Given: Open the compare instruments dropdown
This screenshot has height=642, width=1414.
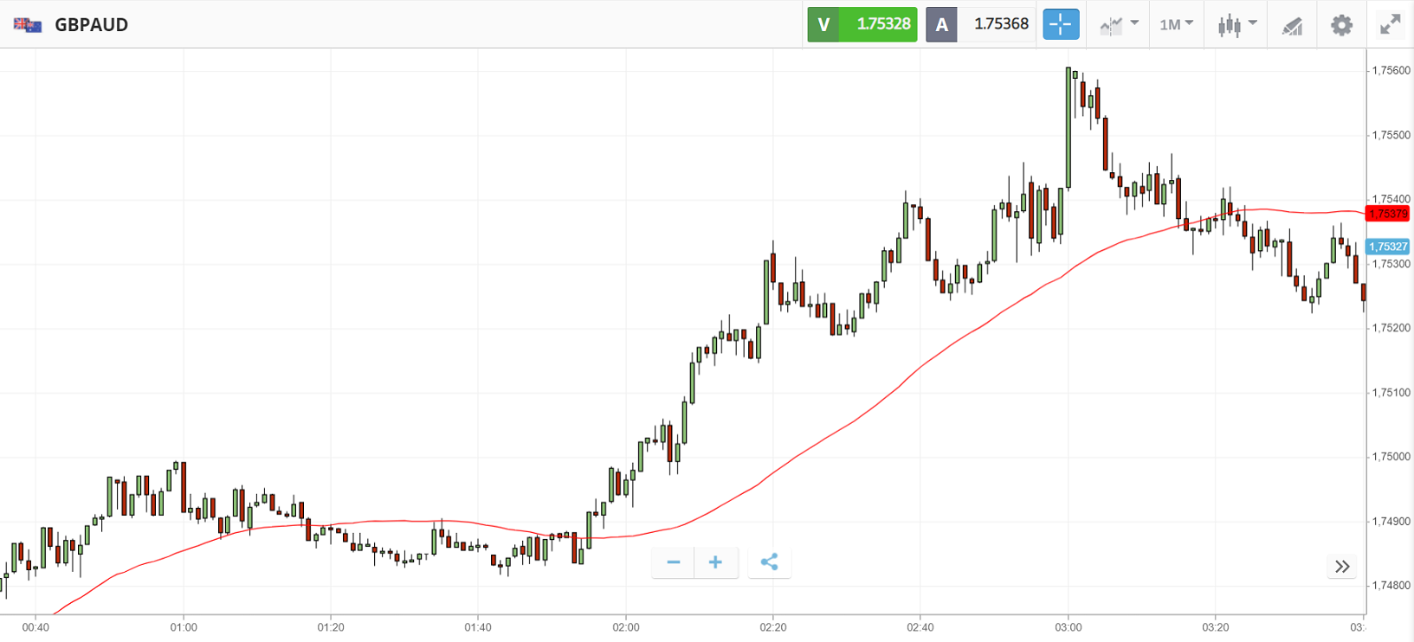Looking at the screenshot, I should 1119,25.
